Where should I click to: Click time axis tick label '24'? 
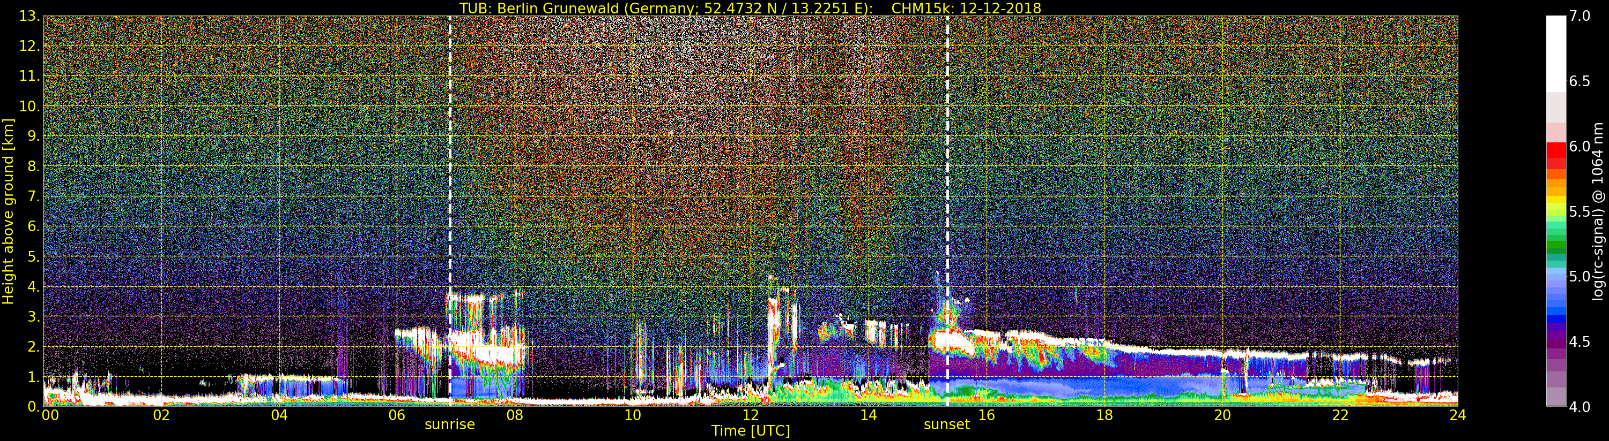click(1458, 415)
